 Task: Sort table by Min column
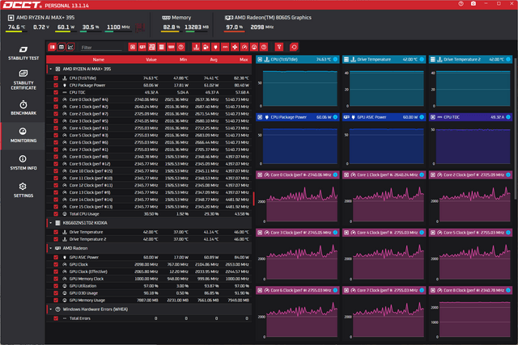[183, 59]
